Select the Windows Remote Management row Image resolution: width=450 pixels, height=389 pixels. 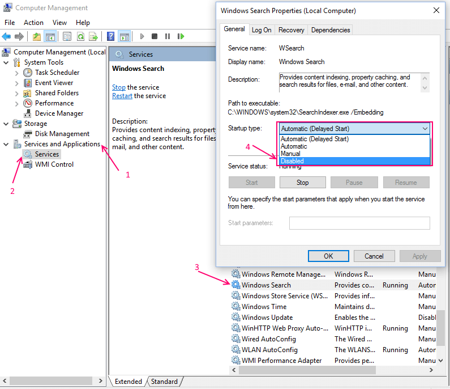pos(334,274)
